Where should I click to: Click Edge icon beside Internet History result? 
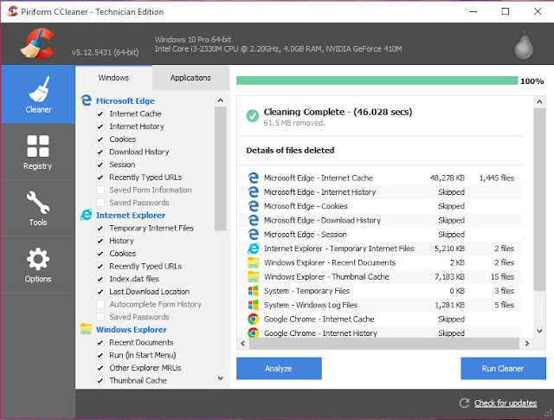[x=253, y=191]
